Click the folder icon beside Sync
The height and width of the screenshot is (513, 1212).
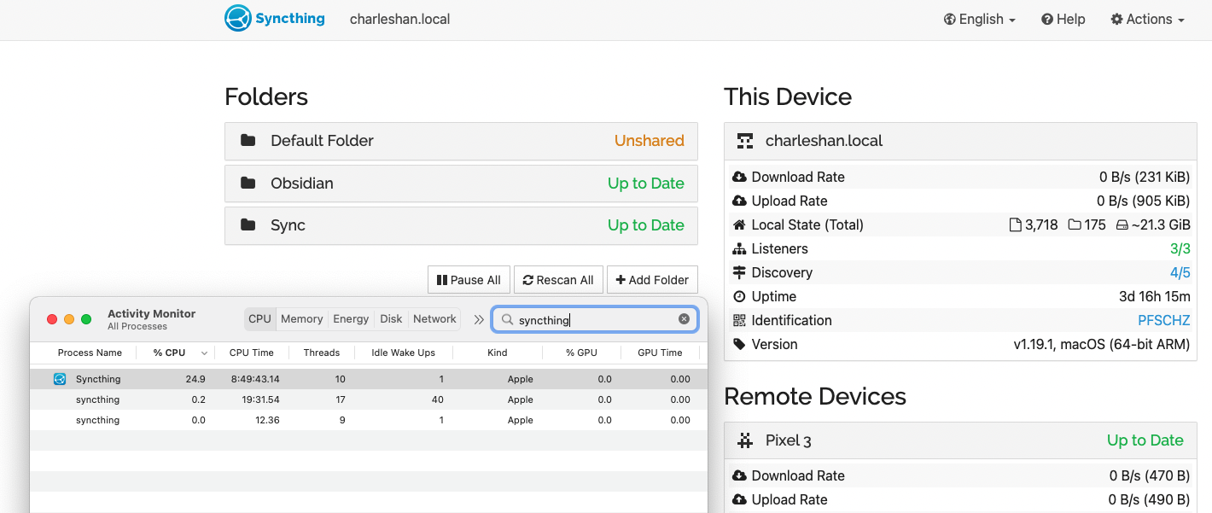click(248, 225)
